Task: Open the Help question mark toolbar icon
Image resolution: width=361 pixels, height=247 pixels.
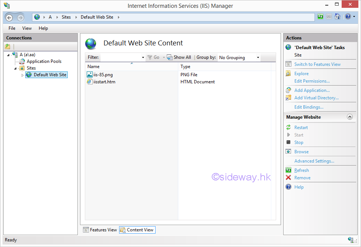Action: 348,17
